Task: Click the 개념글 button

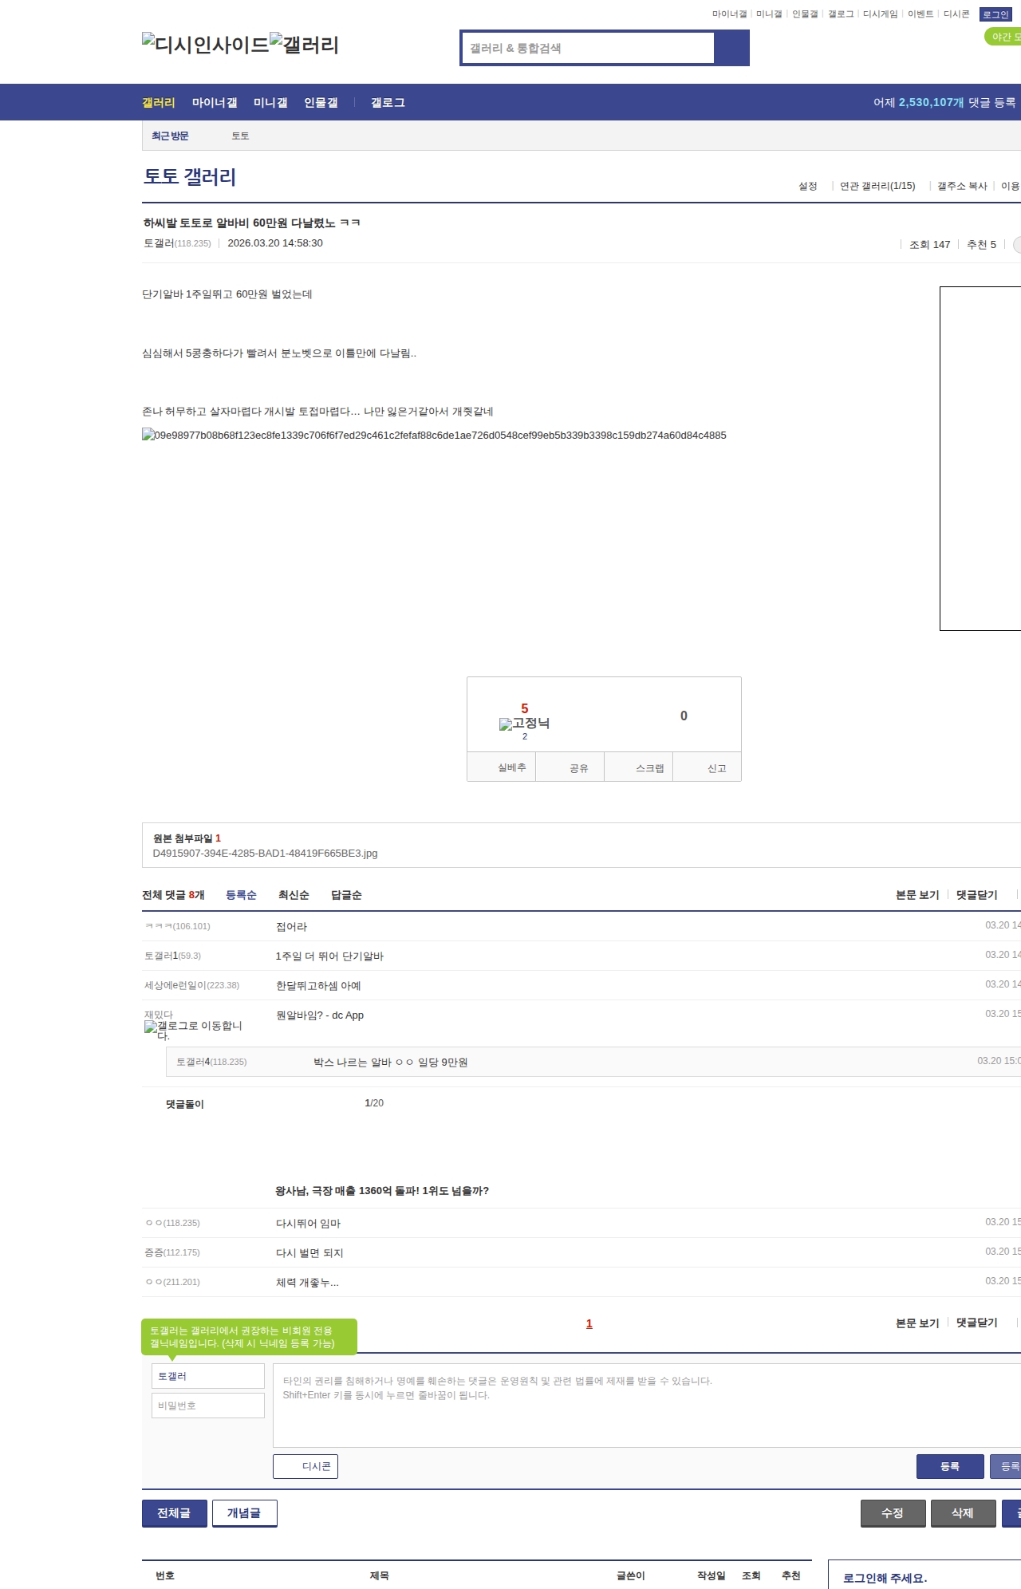Action: point(244,1513)
